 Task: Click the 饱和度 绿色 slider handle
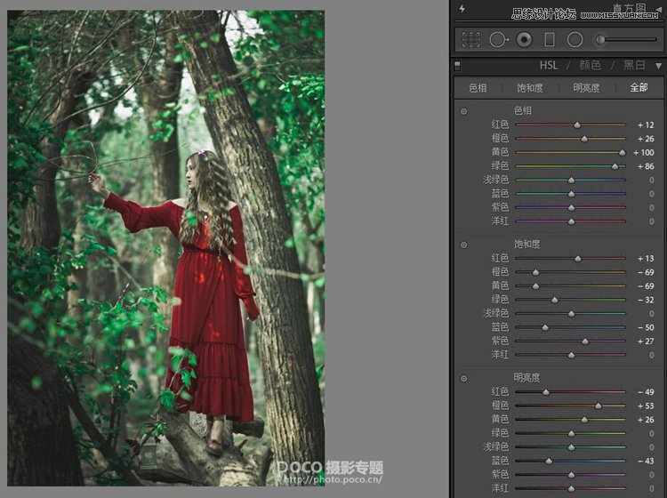(x=555, y=300)
